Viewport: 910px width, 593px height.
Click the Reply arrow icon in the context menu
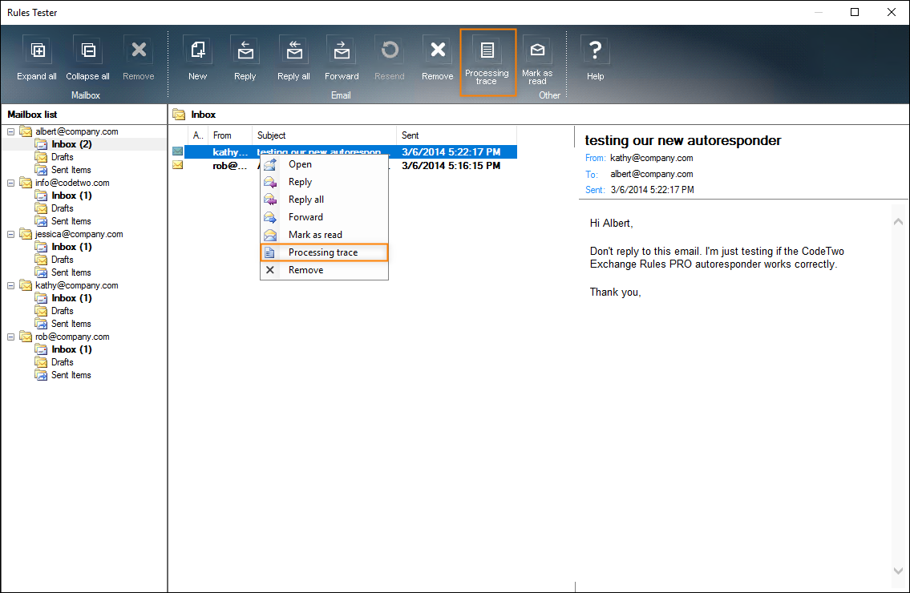click(x=270, y=182)
